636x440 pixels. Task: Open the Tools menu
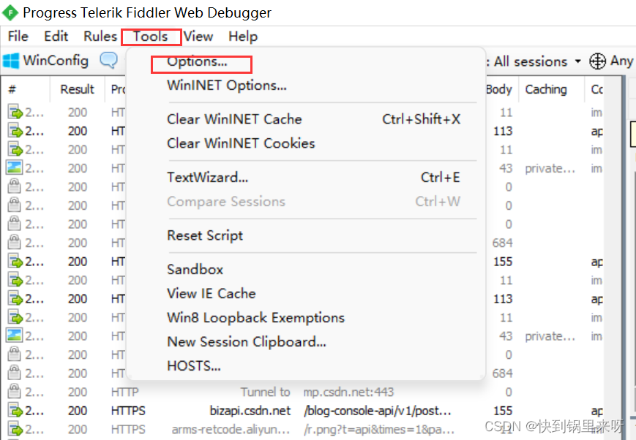(151, 37)
